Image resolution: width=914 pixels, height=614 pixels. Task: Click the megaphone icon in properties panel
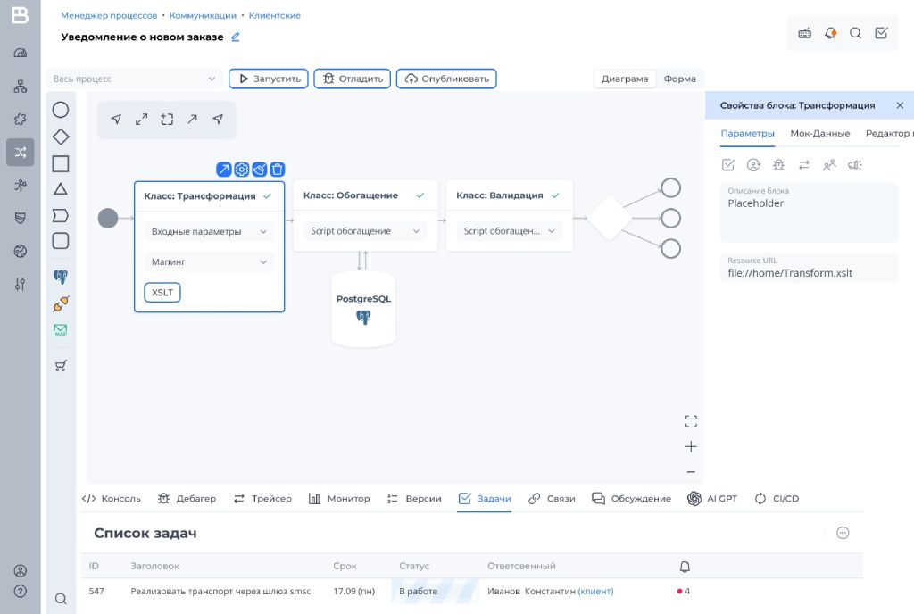coord(854,165)
